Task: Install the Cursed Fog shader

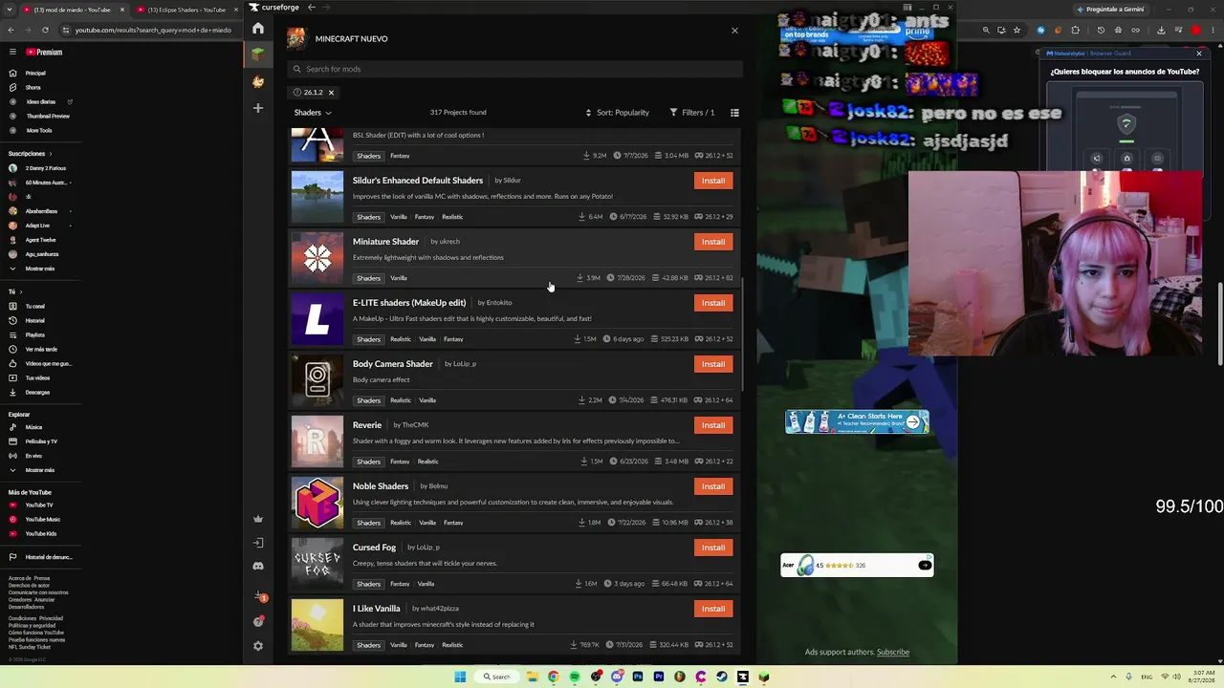Action: 713,548
